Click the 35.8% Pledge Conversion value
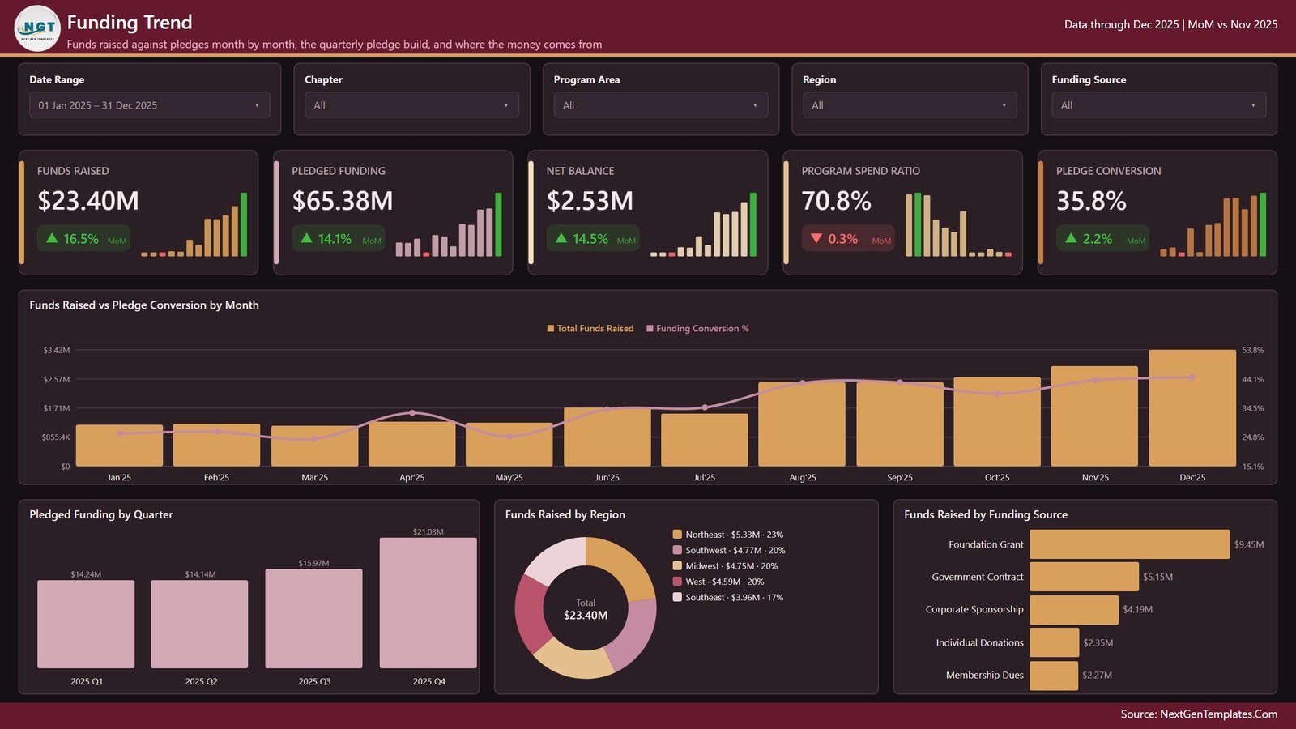Viewport: 1296px width, 729px height. 1091,201
